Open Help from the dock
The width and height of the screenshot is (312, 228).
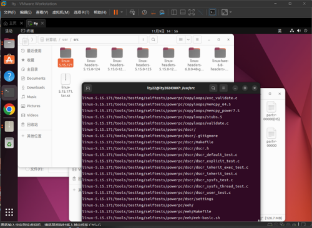(9, 76)
